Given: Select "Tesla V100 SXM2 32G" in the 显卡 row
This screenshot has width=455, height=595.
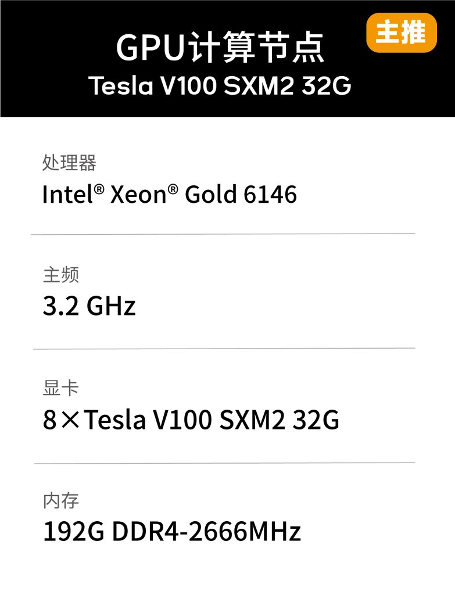Looking at the screenshot, I should [212, 420].
